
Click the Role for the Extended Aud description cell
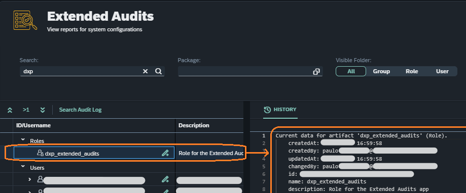pos(209,153)
